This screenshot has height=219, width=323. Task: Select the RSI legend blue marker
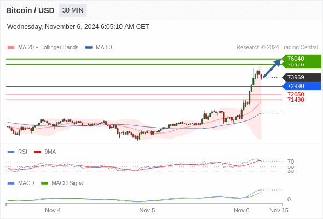[x=11, y=152]
